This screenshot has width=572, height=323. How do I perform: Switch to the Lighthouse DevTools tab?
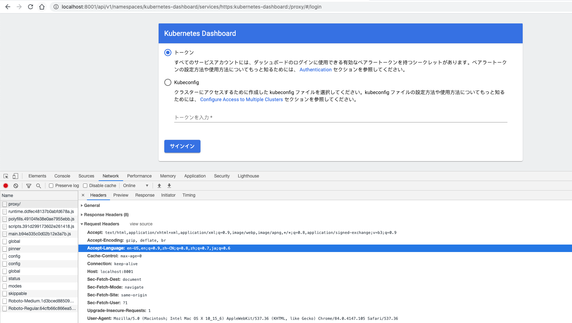(248, 176)
